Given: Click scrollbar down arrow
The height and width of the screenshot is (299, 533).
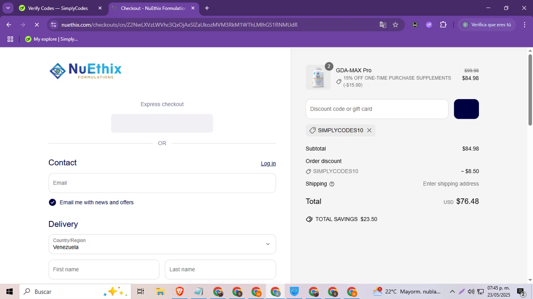Looking at the screenshot, I should (530, 280).
